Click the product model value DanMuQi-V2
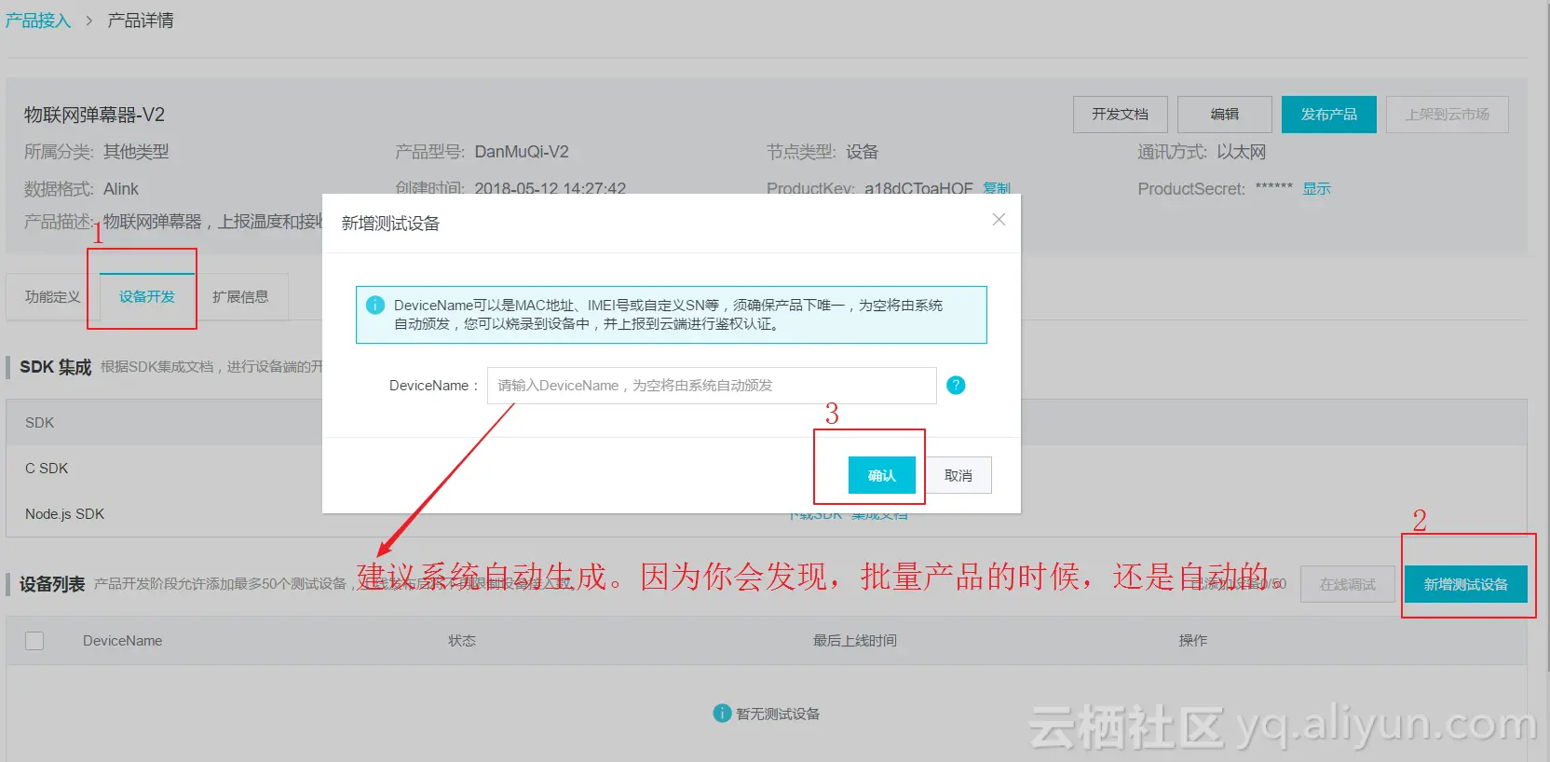The image size is (1550, 762). (x=522, y=152)
